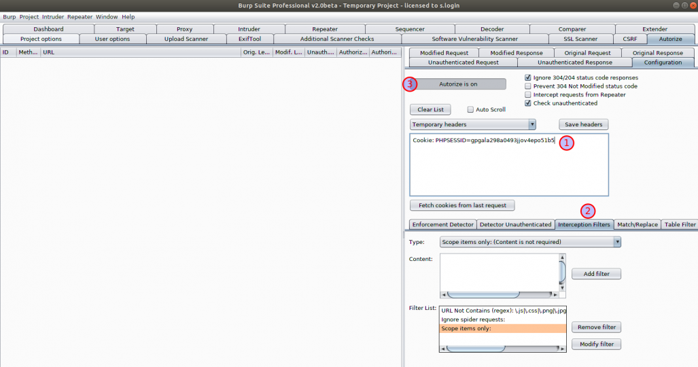Open the Project menu
The image size is (698, 367).
pos(29,16)
